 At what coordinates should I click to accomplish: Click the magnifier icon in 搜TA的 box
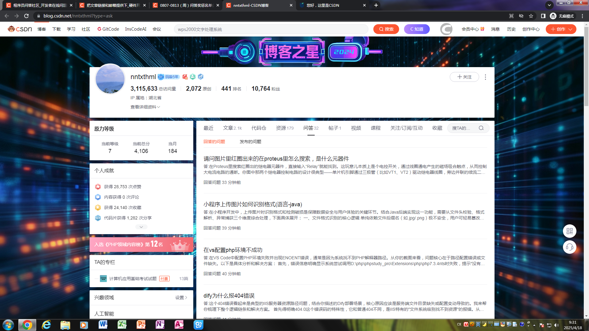pos(481,128)
